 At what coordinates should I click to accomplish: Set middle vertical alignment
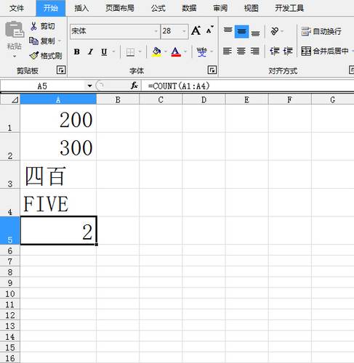pyautogui.click(x=241, y=31)
